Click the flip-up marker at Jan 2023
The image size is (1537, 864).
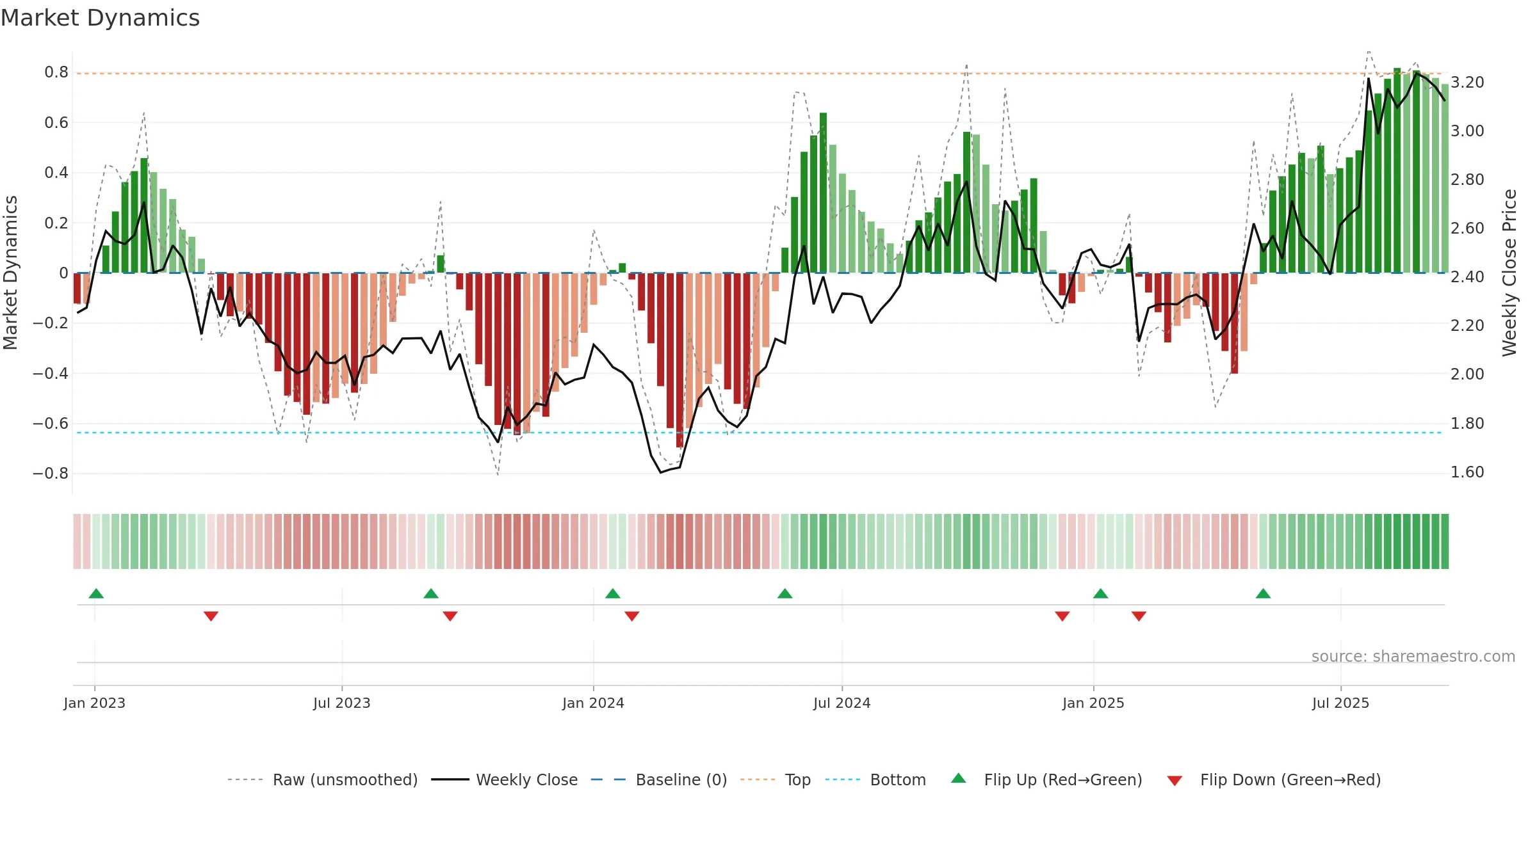click(96, 593)
